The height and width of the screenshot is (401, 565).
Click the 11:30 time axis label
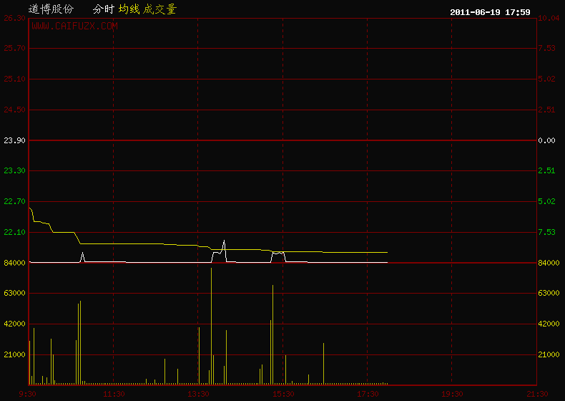click(113, 394)
